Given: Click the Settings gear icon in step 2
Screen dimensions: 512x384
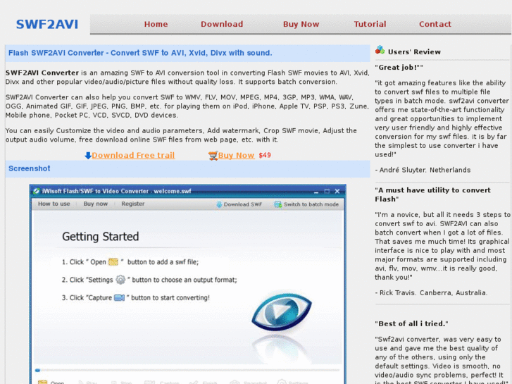Looking at the screenshot, I should point(120,280).
